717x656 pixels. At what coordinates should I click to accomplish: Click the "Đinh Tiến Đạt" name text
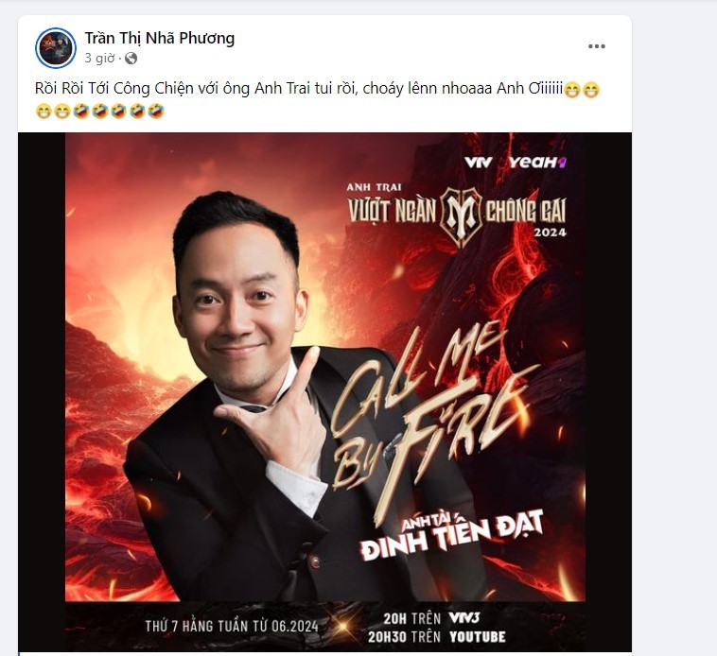[x=452, y=535]
